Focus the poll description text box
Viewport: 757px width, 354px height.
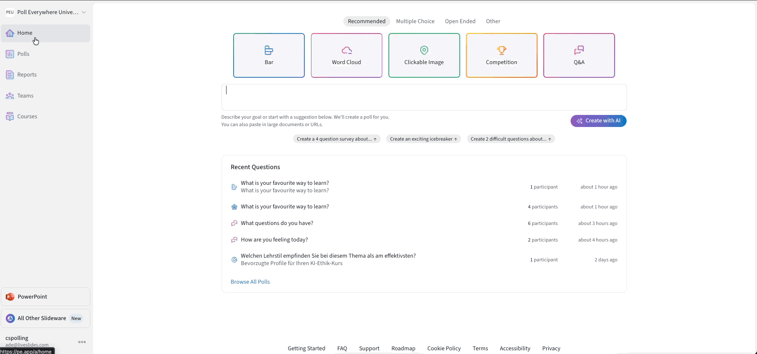pyautogui.click(x=424, y=97)
